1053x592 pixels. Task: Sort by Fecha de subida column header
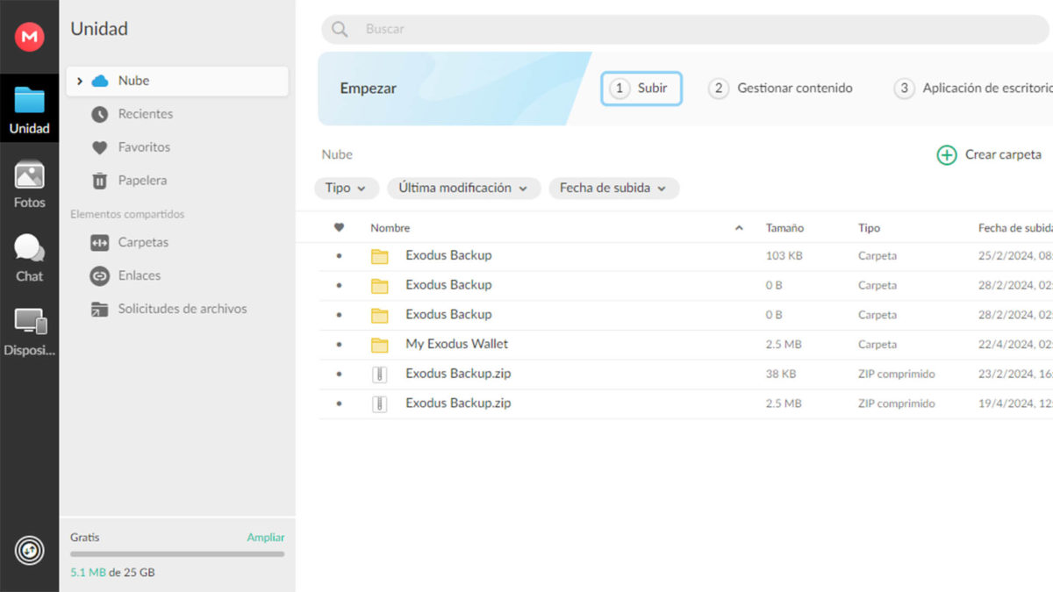(1015, 228)
